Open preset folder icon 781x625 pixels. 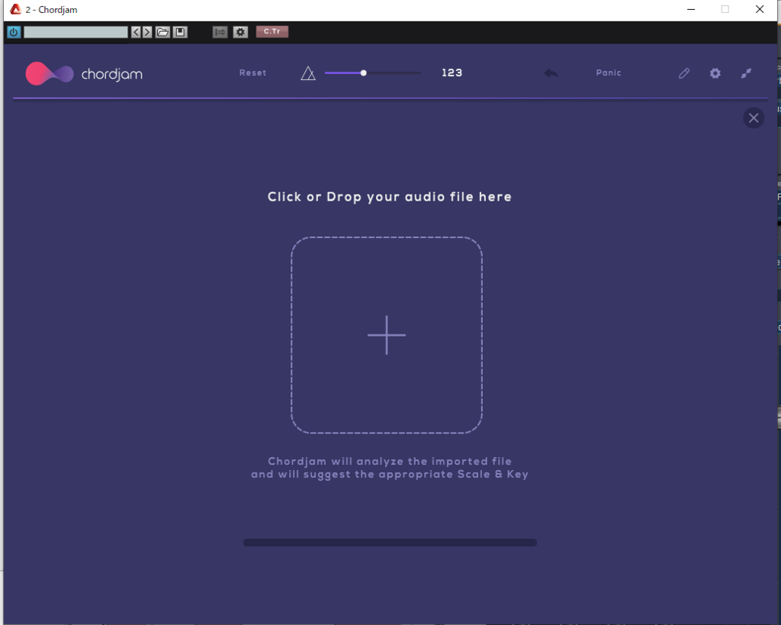163,32
